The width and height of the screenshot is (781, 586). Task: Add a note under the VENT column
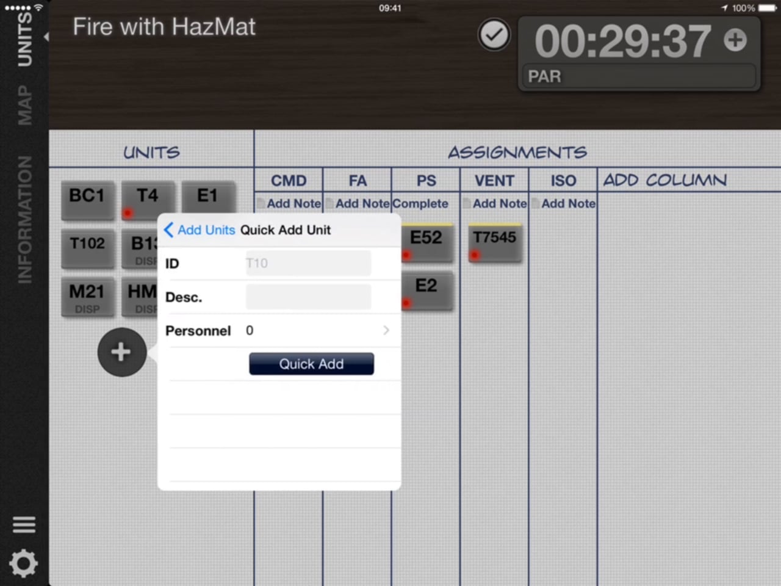click(495, 203)
